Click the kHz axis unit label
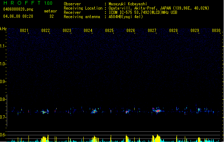 tap(3, 29)
